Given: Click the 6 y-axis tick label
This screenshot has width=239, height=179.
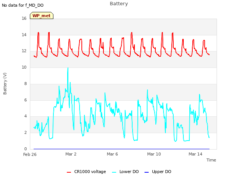Looking at the screenshot, I should pyautogui.click(x=25, y=100).
